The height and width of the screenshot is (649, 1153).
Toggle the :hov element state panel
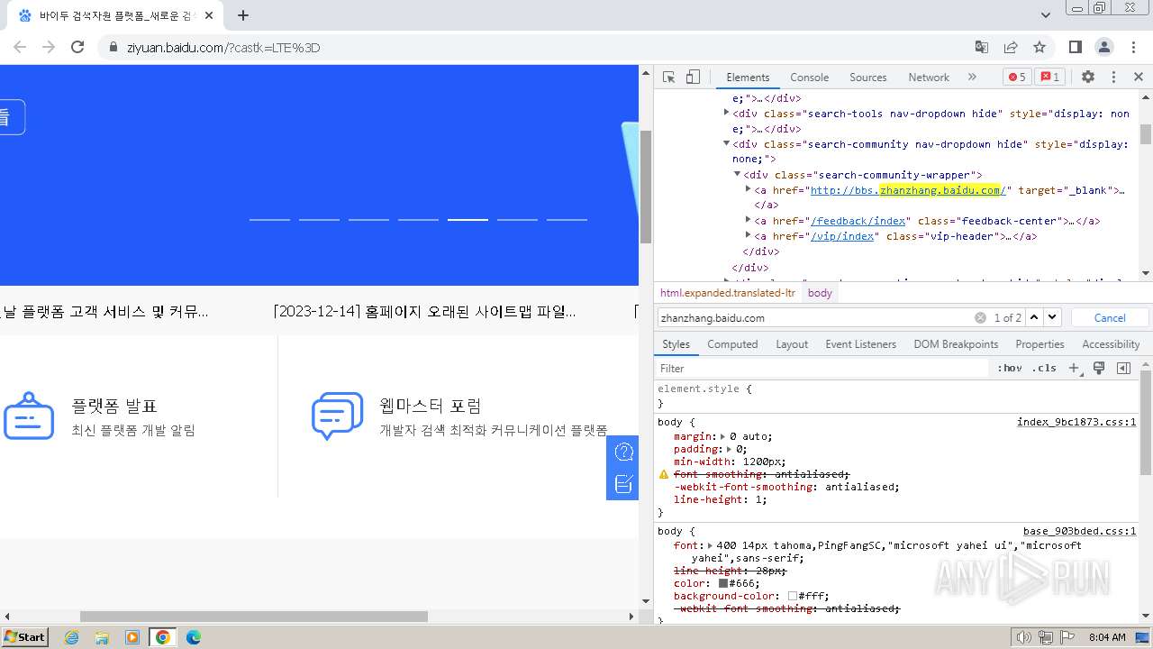(x=1010, y=368)
